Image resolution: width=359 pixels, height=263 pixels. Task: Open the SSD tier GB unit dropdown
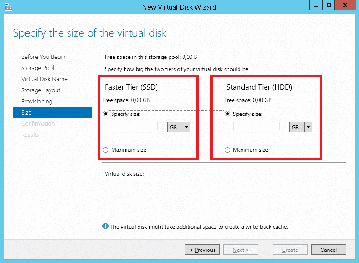click(x=186, y=127)
